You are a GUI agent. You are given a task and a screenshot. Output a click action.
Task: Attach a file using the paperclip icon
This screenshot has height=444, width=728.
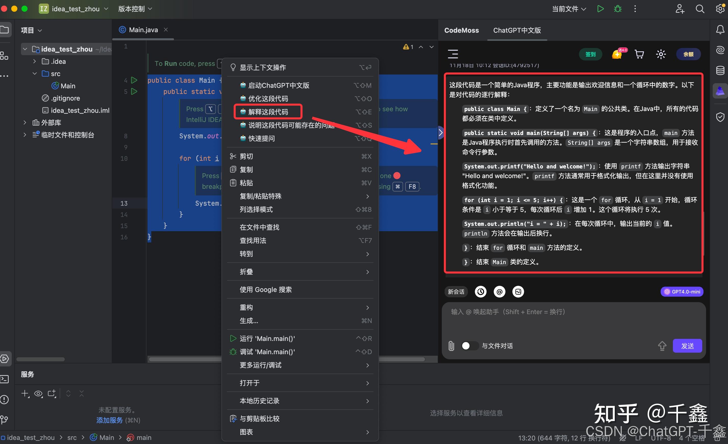[x=451, y=346]
